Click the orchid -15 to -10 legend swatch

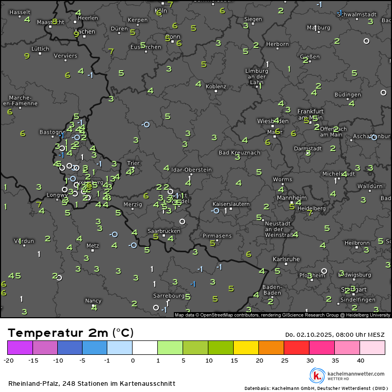(x=45, y=348)
